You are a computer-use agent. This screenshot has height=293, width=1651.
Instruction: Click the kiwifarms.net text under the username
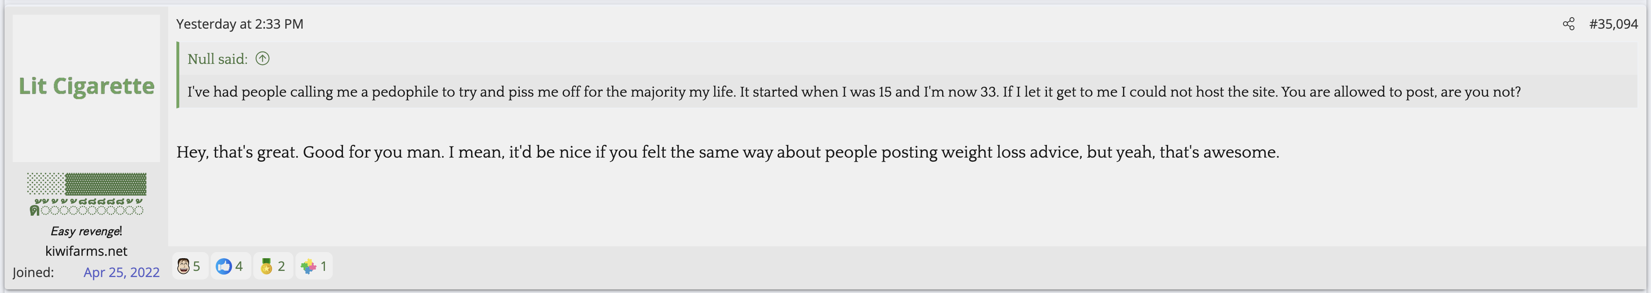(86, 251)
